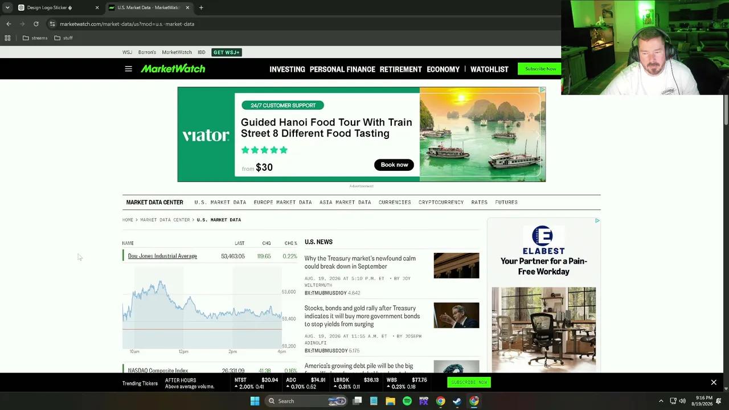Screen dimensions: 729x410
Task: Open the MarketWatch hamburger menu
Action: coord(128,69)
